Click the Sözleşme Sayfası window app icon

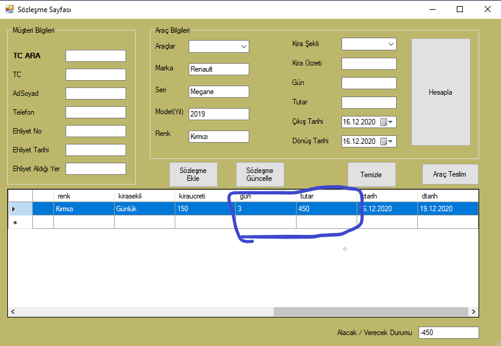click(x=10, y=9)
